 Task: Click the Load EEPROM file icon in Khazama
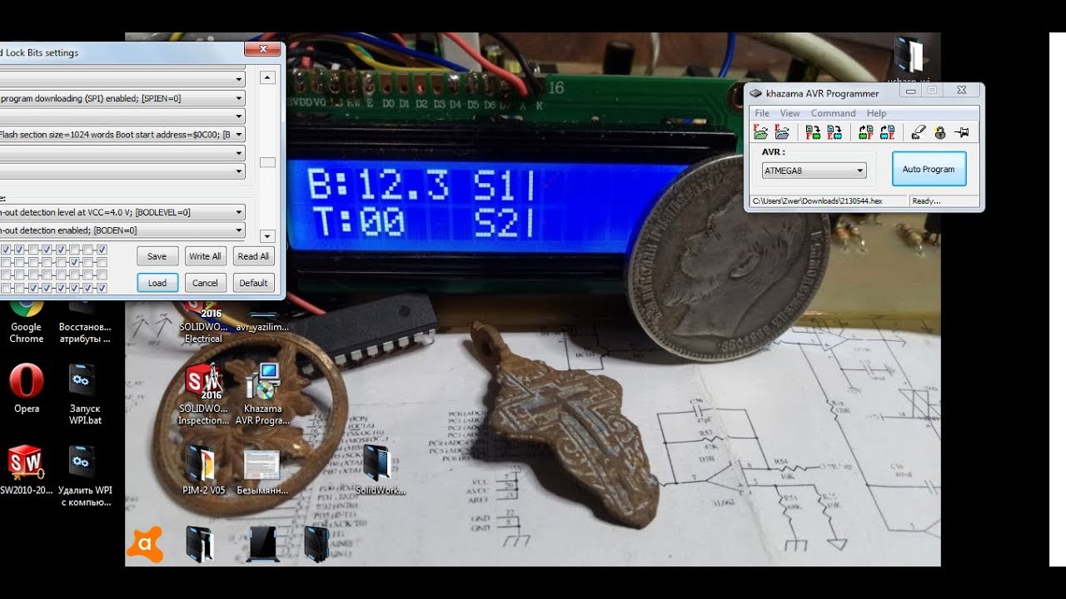(782, 132)
